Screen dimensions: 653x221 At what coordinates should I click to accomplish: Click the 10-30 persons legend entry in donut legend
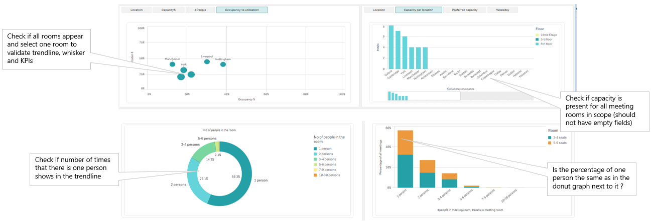click(326, 175)
